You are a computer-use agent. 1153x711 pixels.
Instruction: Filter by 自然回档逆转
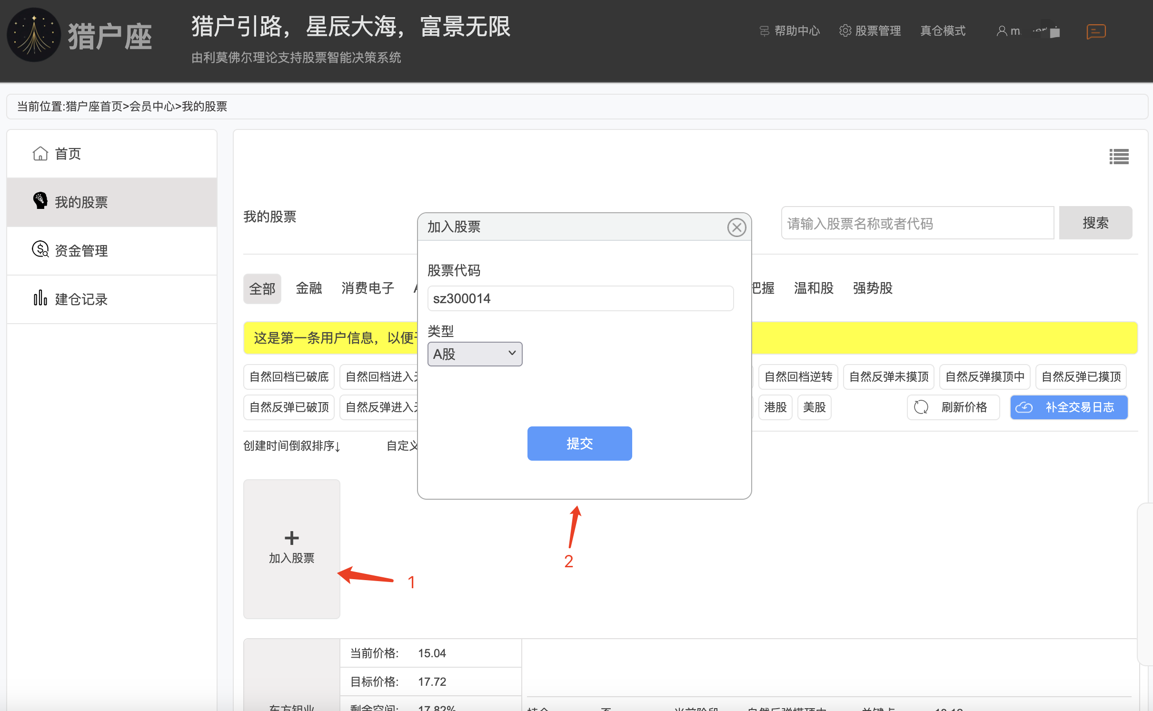[x=798, y=377]
